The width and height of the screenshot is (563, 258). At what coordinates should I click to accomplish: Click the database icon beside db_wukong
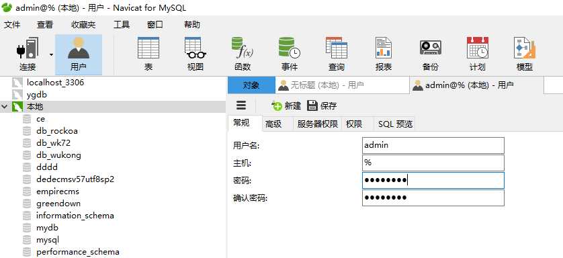pyautogui.click(x=27, y=155)
